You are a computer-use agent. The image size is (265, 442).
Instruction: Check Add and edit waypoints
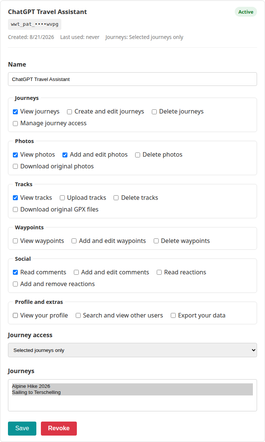pos(74,241)
